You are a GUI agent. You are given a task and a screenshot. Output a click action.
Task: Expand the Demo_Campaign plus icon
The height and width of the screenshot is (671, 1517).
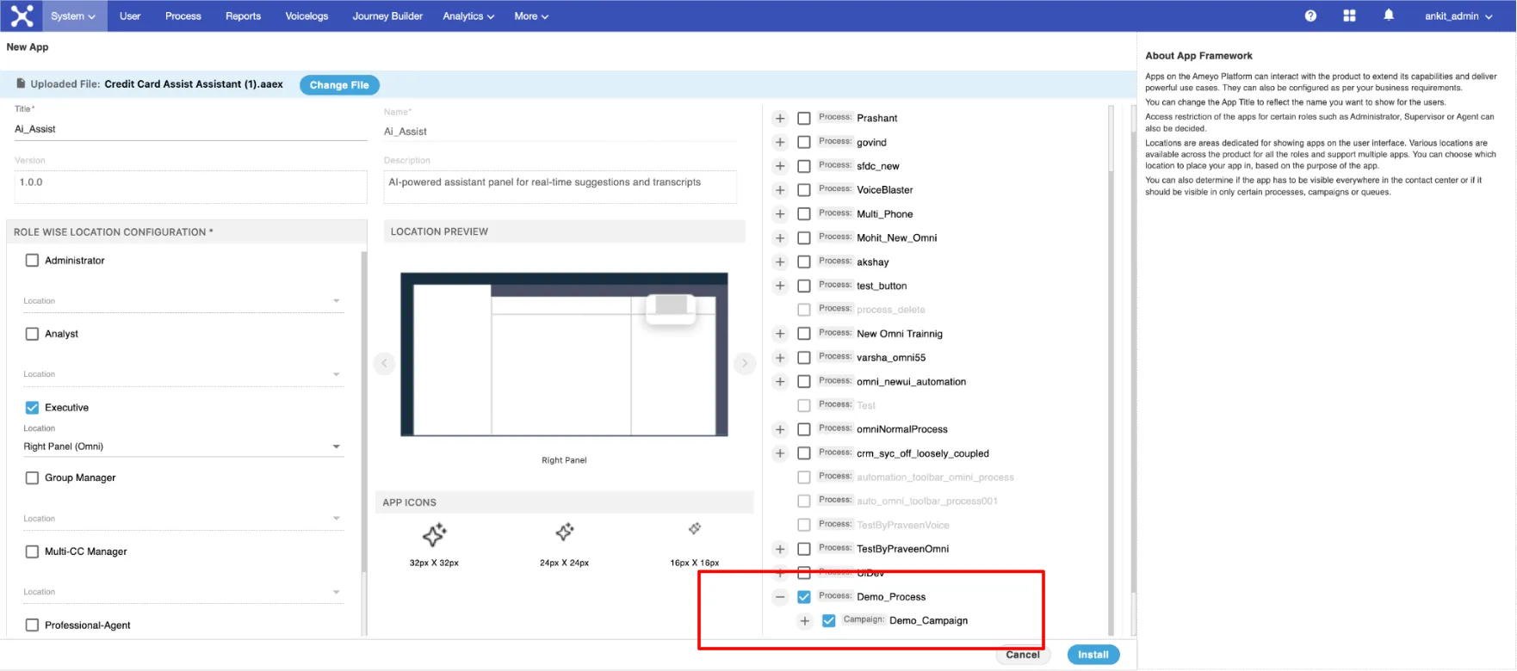804,621
